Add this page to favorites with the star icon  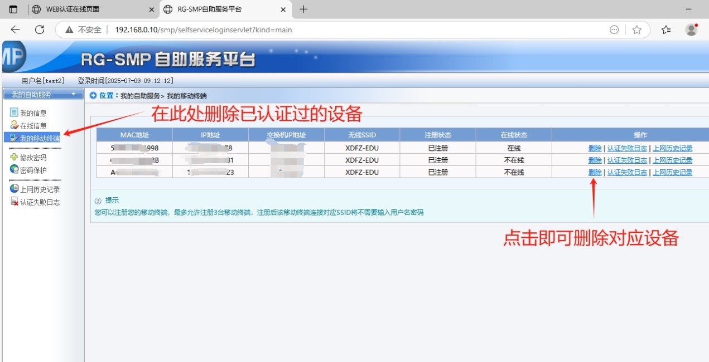click(x=636, y=30)
